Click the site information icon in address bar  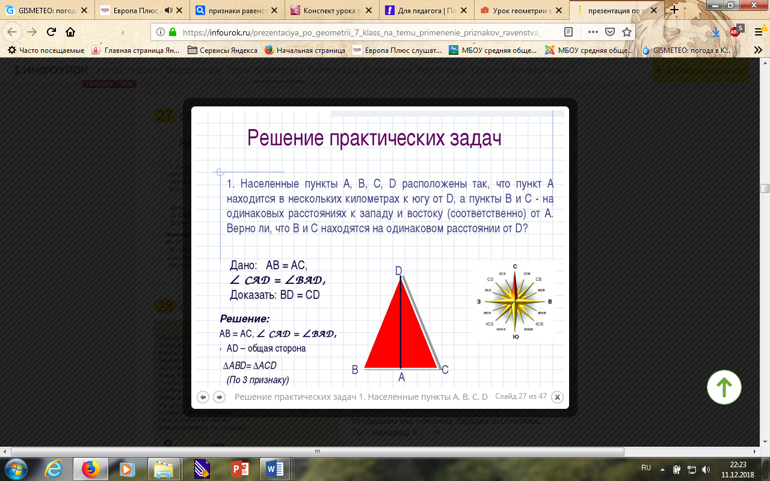click(x=160, y=32)
